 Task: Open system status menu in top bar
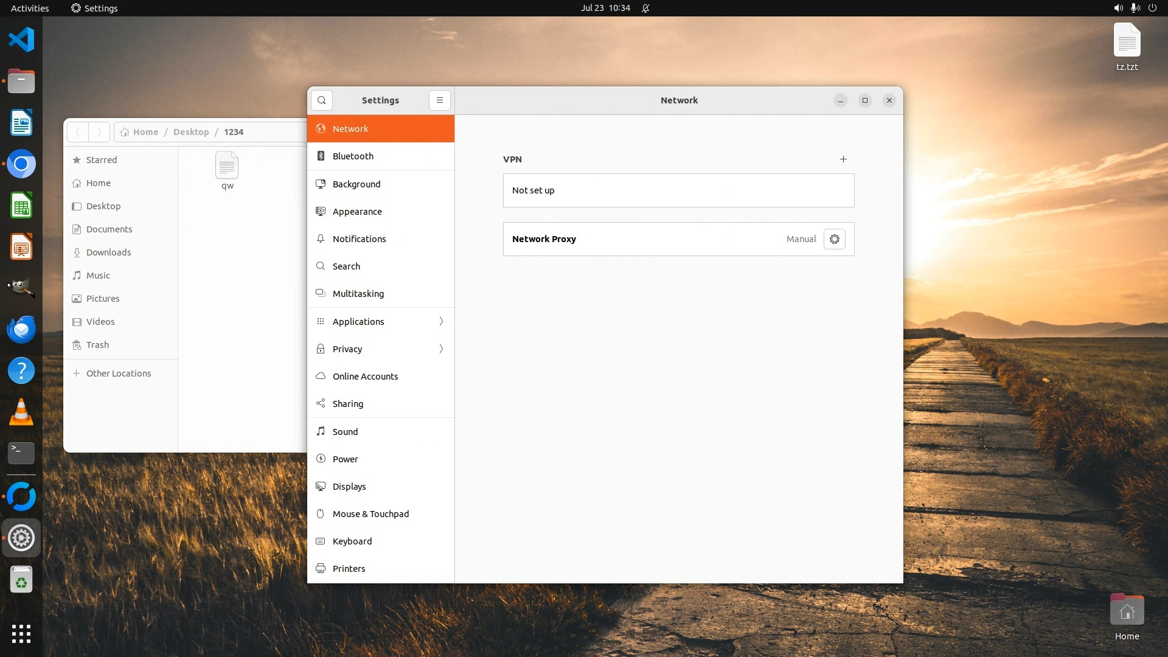1135,8
